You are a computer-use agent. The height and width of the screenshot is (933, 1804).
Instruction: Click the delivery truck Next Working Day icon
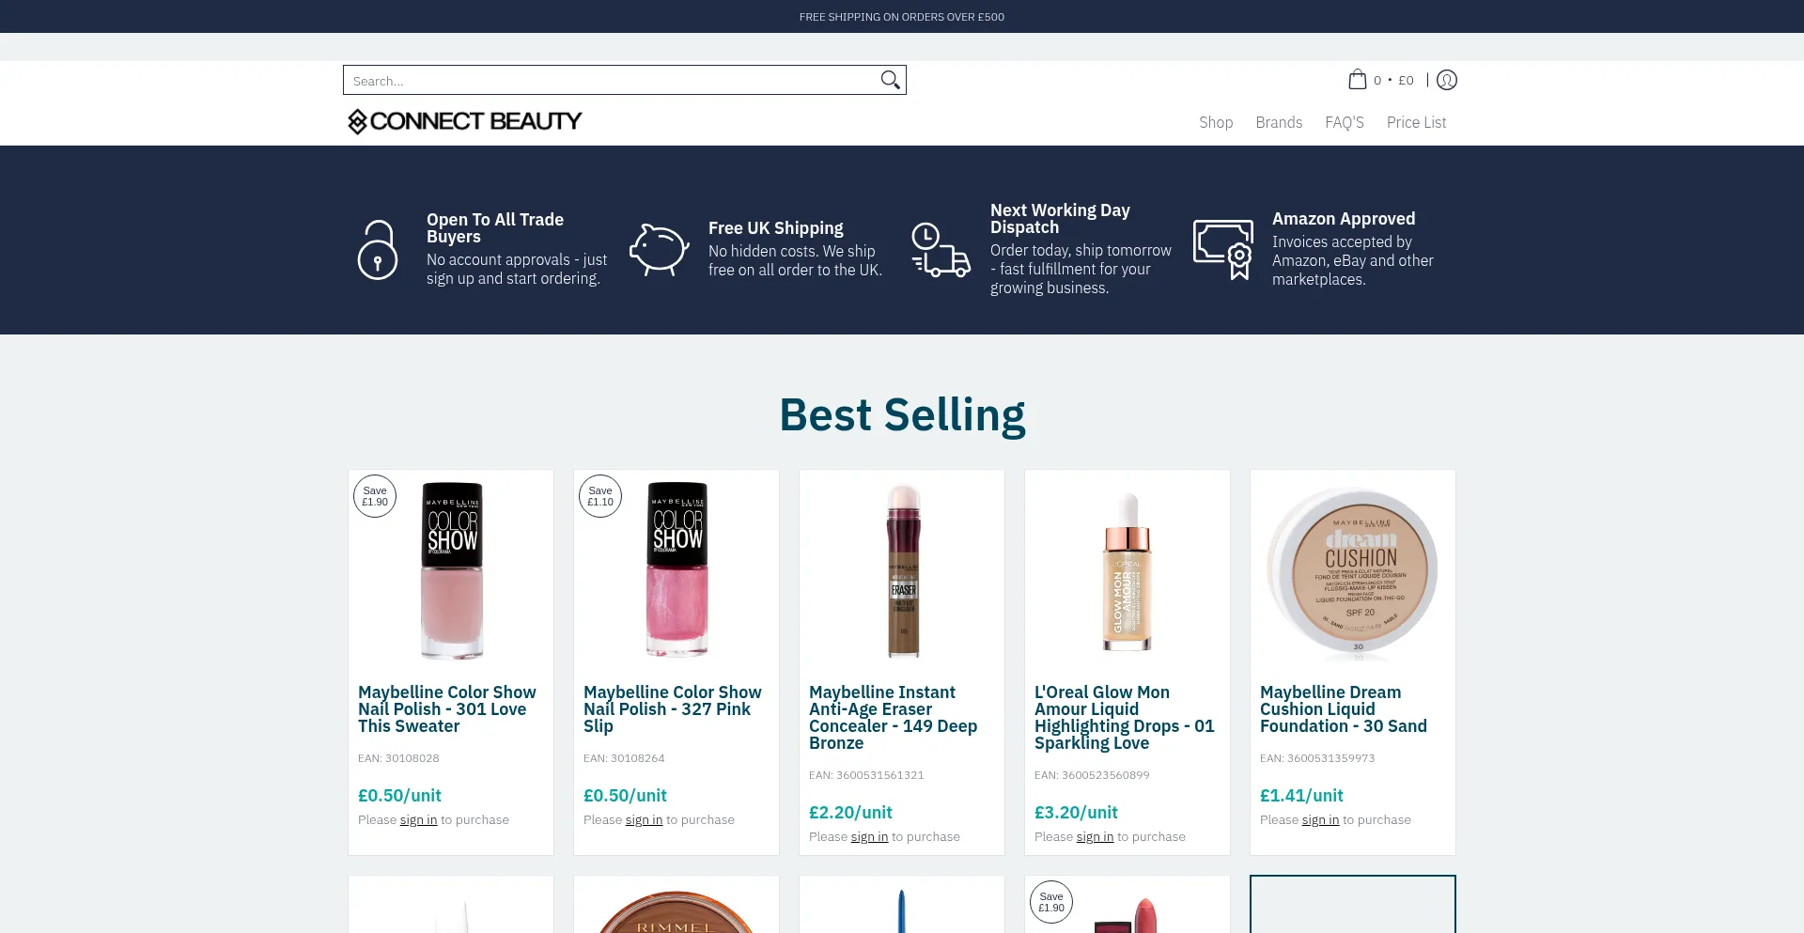coord(941,250)
